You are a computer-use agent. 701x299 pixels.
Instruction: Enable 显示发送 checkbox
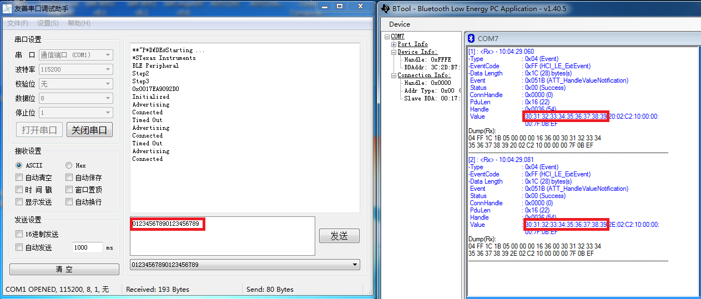point(19,202)
